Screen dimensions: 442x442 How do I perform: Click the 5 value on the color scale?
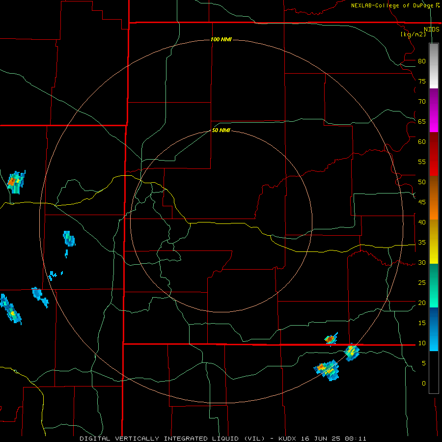click(x=424, y=363)
